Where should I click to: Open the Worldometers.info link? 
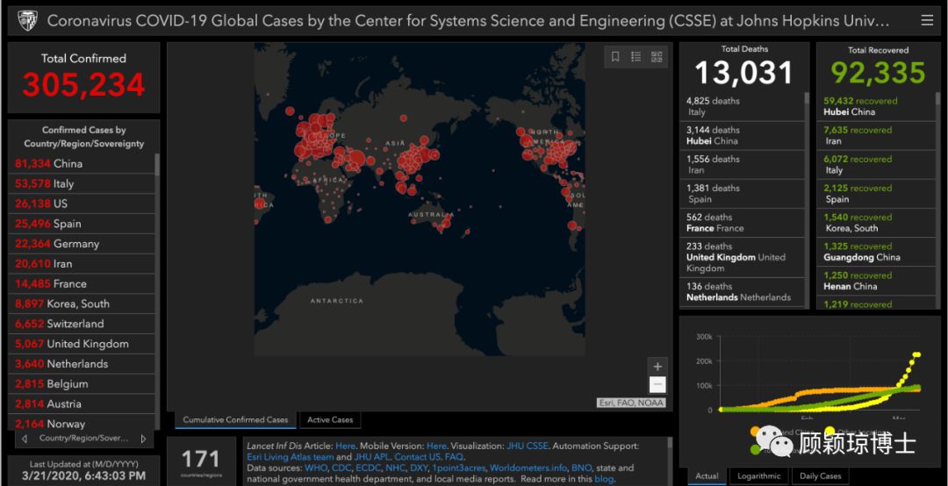click(x=528, y=468)
